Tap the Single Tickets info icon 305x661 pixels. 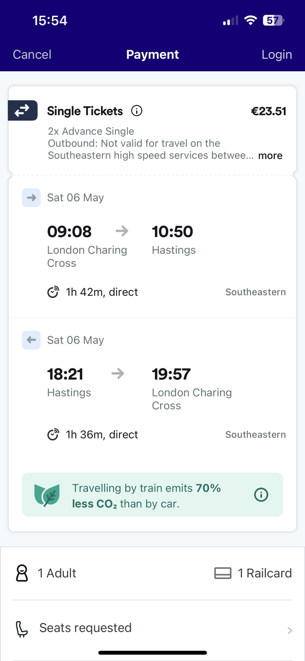[137, 111]
